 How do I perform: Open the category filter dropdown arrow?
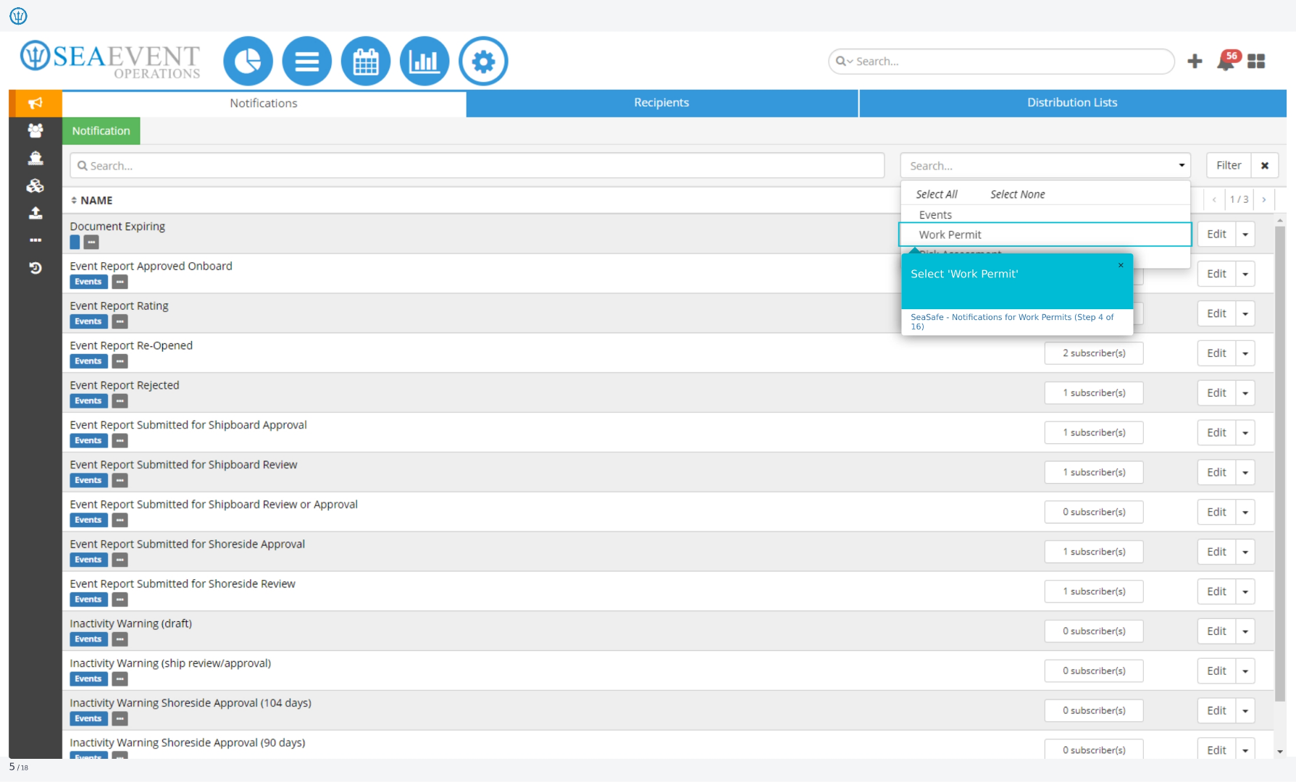pos(1182,165)
